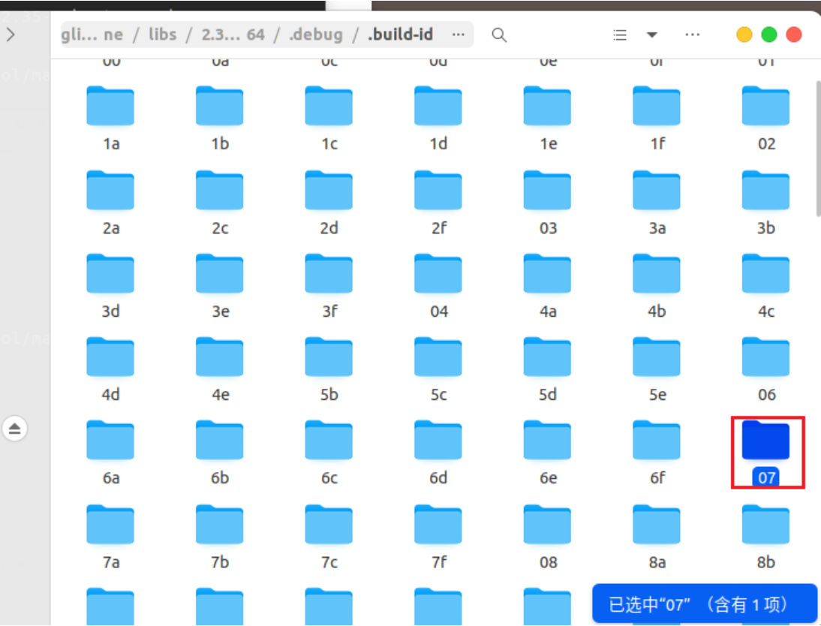The height and width of the screenshot is (626, 821).
Task: Select the .build-id path segment
Action: pyautogui.click(x=401, y=35)
